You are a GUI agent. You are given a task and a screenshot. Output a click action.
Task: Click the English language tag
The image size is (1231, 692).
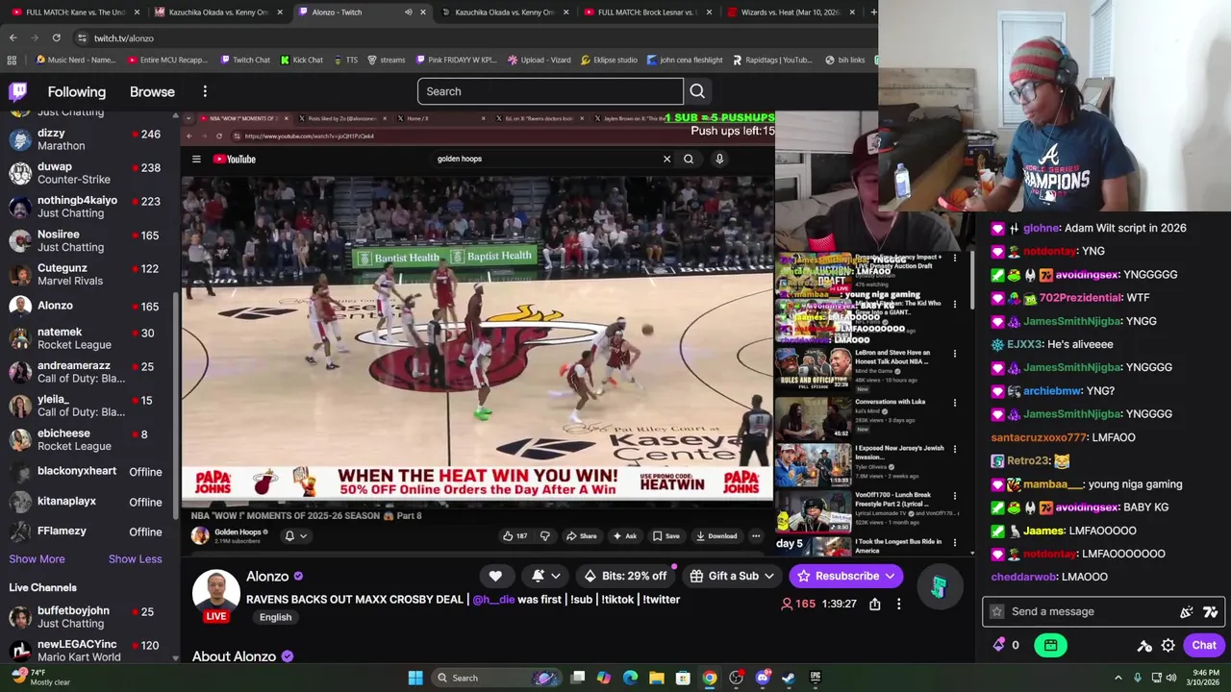coord(275,617)
